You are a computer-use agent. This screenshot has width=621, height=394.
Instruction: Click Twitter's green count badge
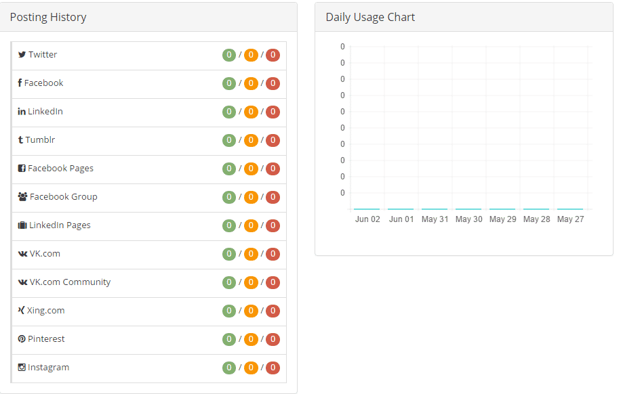pyautogui.click(x=229, y=55)
